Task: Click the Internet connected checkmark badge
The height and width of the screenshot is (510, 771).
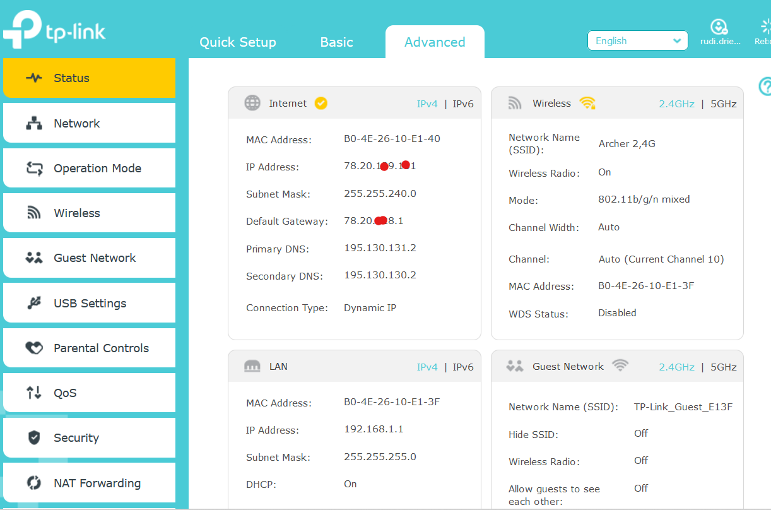Action: pos(321,103)
